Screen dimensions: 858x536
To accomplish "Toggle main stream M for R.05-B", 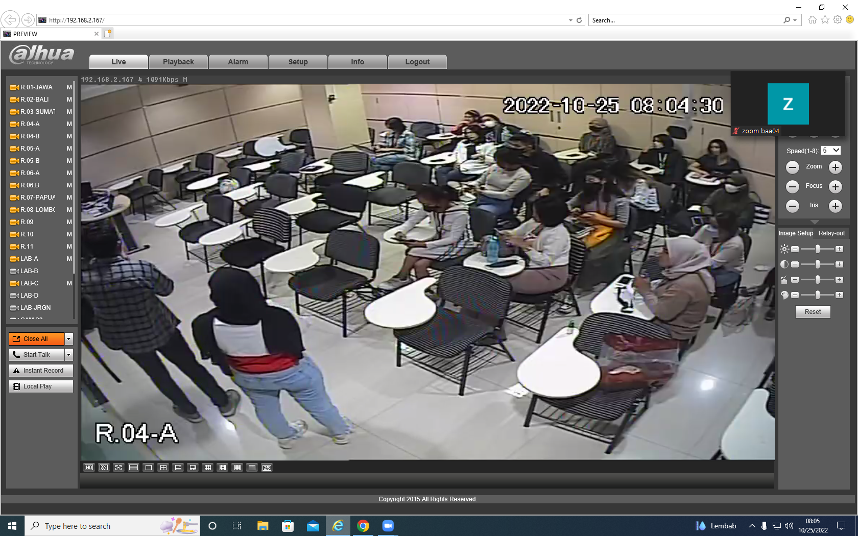I will tap(69, 161).
